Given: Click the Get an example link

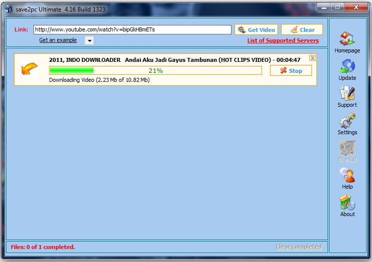Looking at the screenshot, I should 58,40.
